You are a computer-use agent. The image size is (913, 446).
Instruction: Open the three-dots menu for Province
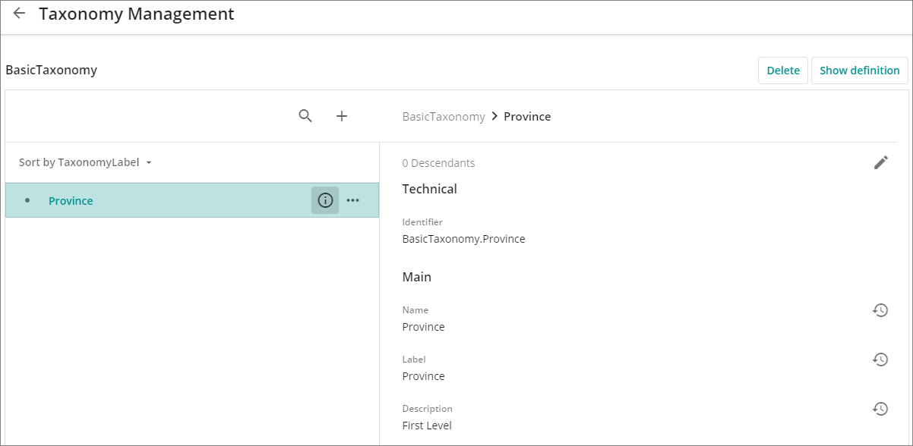353,200
